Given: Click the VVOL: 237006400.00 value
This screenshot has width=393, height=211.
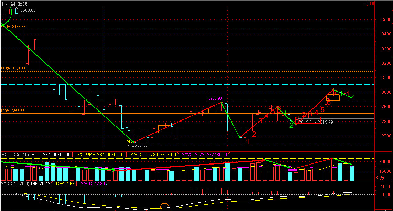Looking at the screenshot, I should coord(50,154).
